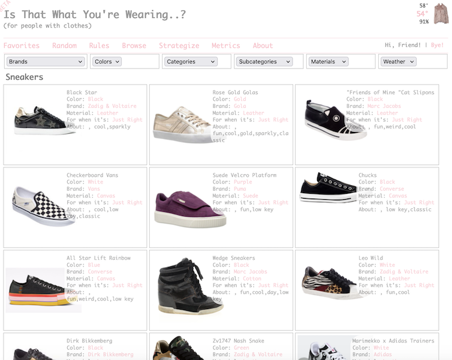Image resolution: width=452 pixels, height=360 pixels.
Task: Filter by Gold color on Rose Gold Golas
Action: click(240, 99)
